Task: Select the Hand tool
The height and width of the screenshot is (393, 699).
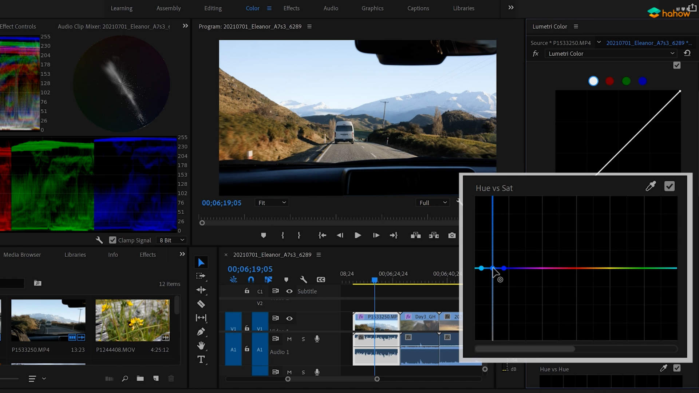Action: click(x=201, y=346)
